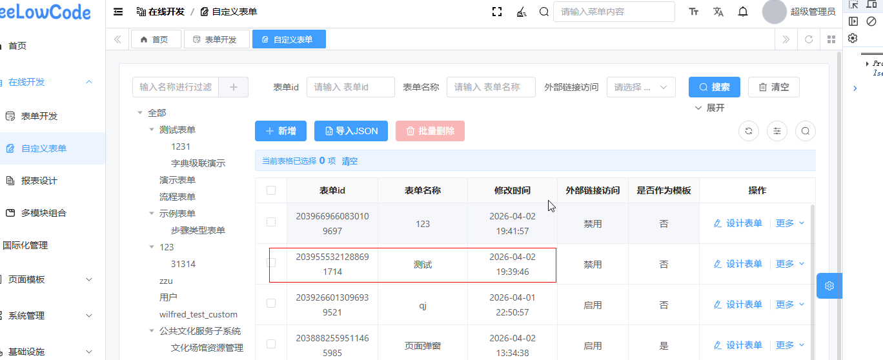The image size is (883, 360).
Task: Click the blue 搜索 button
Action: (714, 87)
